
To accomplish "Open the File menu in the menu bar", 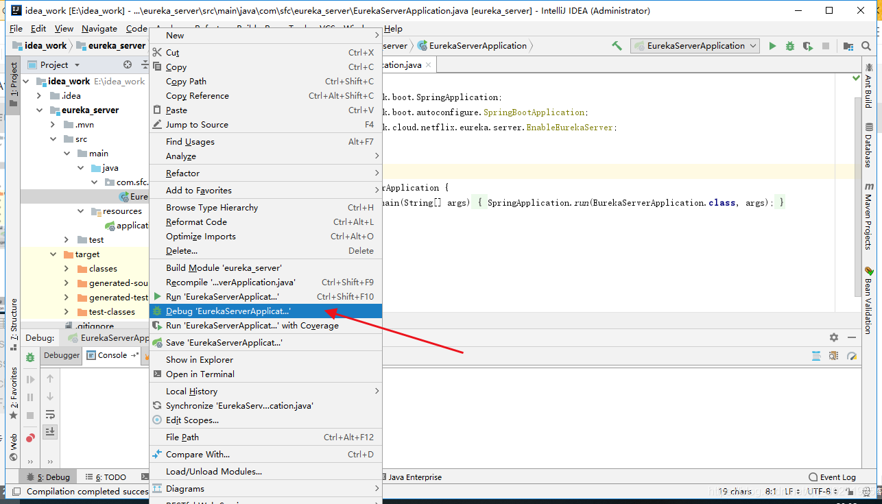I will [x=16, y=29].
